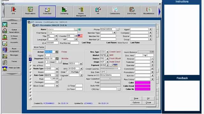Click the Phone input field

108,29
